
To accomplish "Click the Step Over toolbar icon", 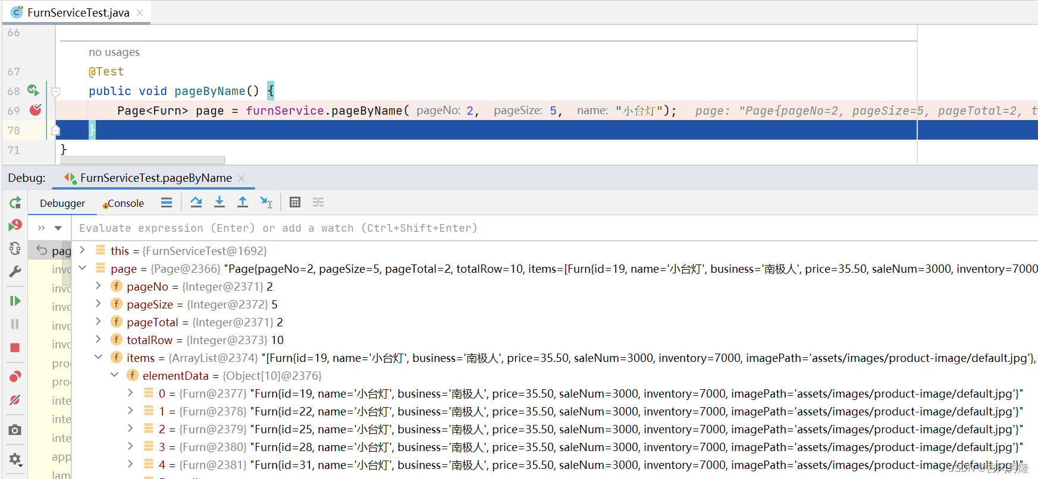I will (x=196, y=203).
